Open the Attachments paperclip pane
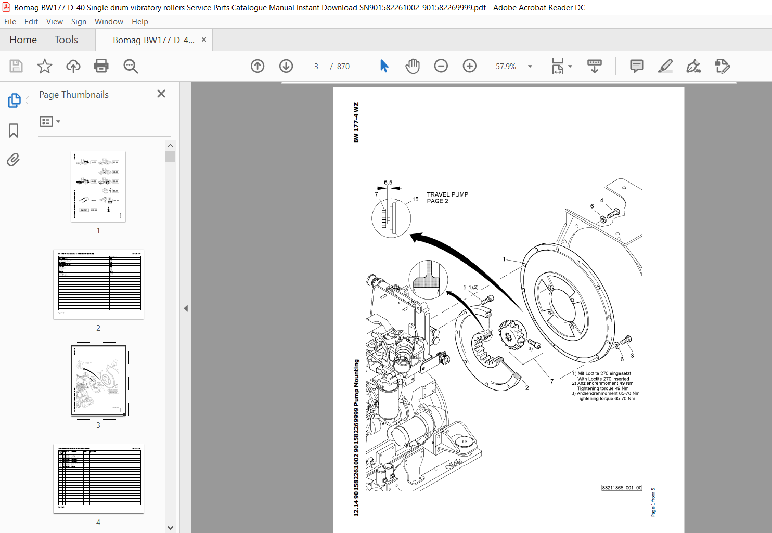772x533 pixels. [x=14, y=159]
